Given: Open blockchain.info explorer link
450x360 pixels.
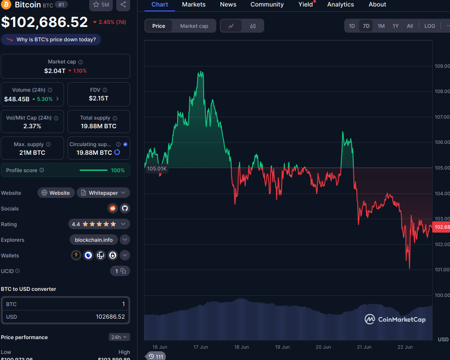Looking at the screenshot, I should (94, 240).
